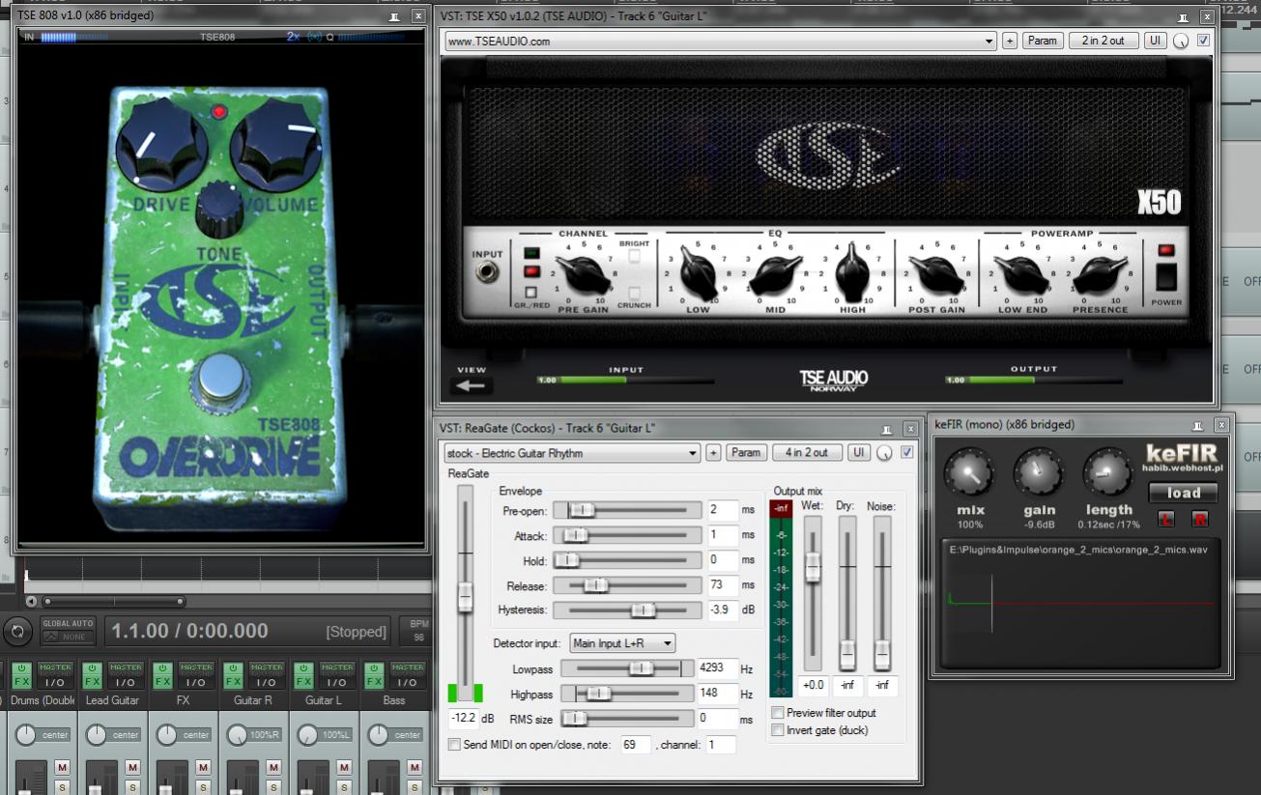Click the Release ms value field

pyautogui.click(x=722, y=585)
